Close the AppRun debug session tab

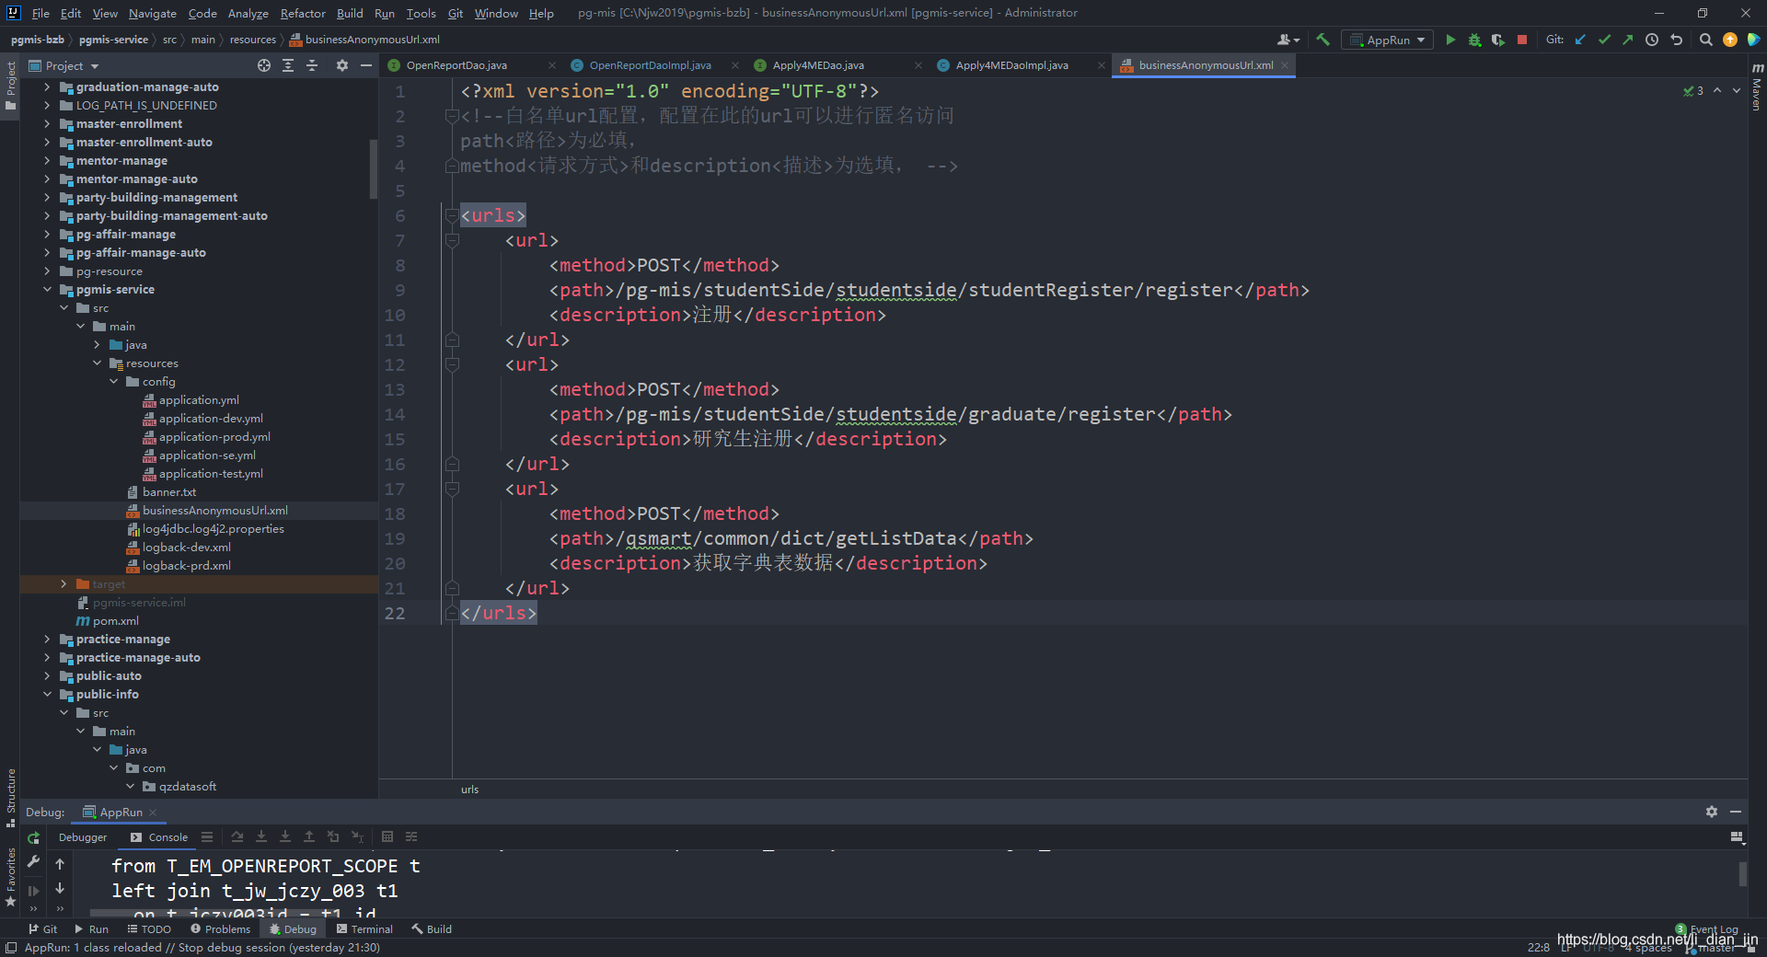coord(153,813)
